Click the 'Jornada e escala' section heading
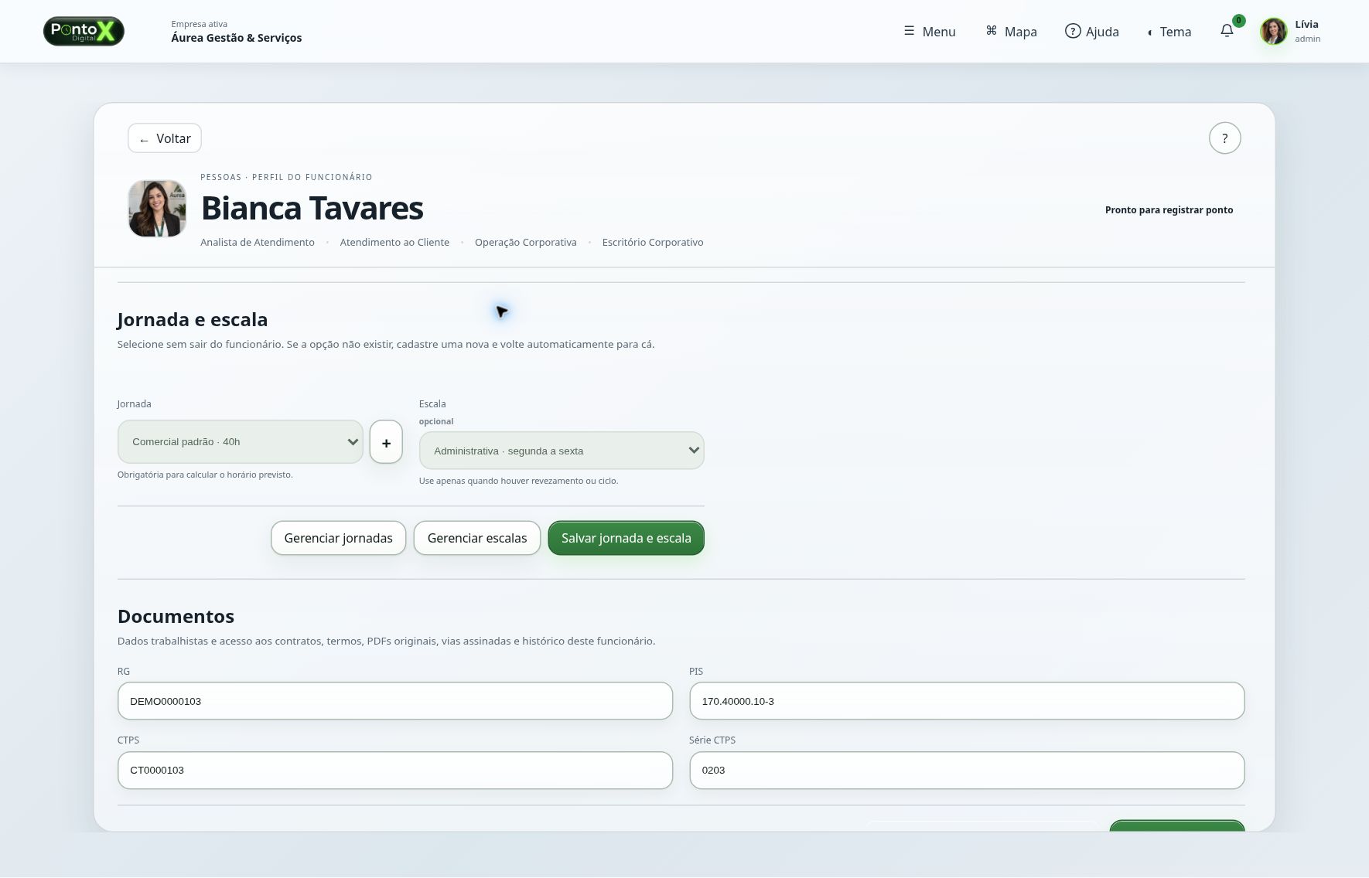This screenshot has height=878, width=1369. 193,320
